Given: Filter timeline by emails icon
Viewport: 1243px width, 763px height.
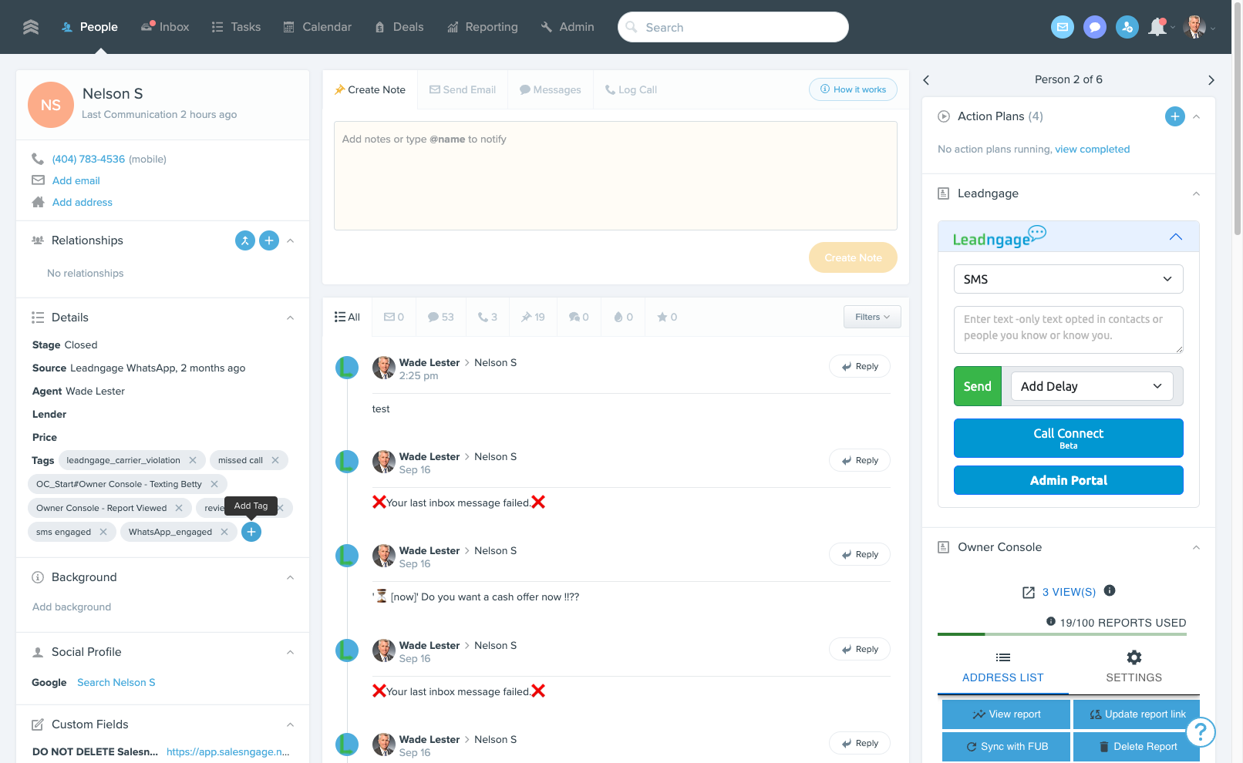Looking at the screenshot, I should tap(394, 317).
